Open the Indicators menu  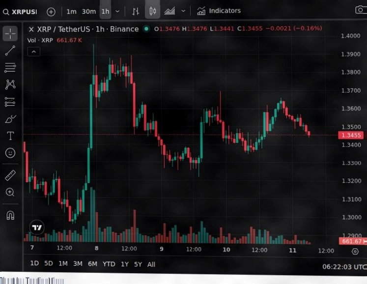click(219, 11)
